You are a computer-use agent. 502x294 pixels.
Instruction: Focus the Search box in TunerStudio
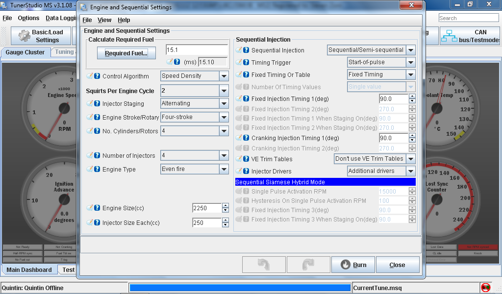[x=469, y=18]
